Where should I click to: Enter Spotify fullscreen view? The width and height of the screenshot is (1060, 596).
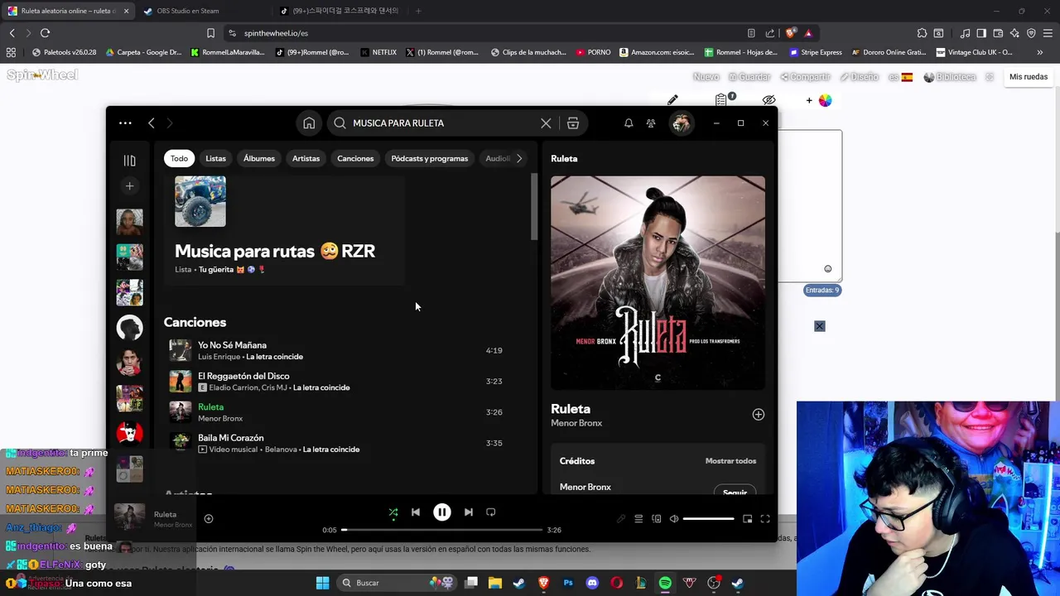[765, 519]
